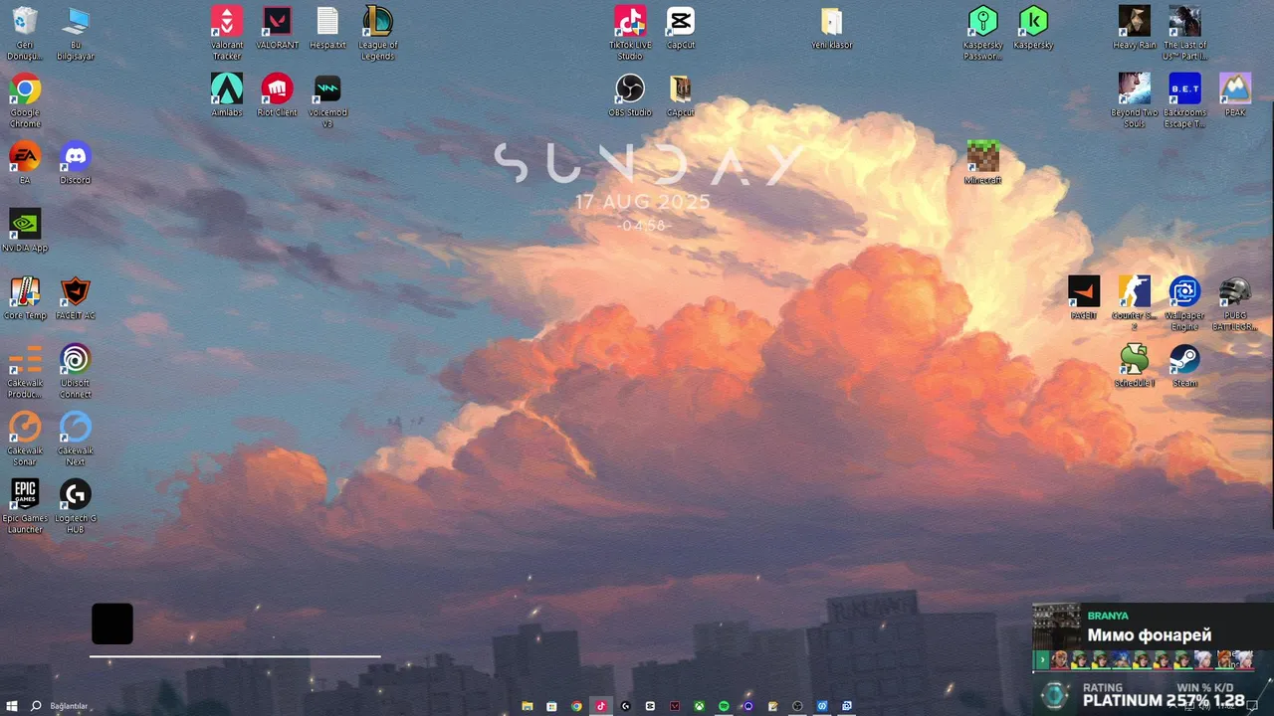Image resolution: width=1274 pixels, height=716 pixels.
Task: Launch VALORANT desktop shortcut
Action: (x=278, y=27)
